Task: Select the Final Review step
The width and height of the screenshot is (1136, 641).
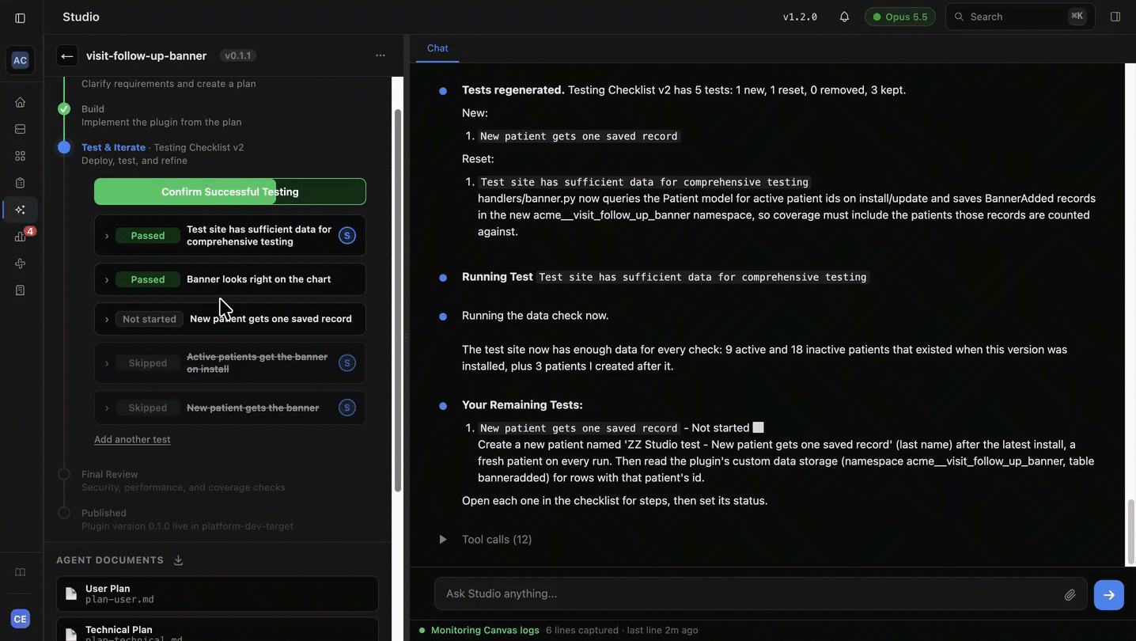Action: coord(109,474)
